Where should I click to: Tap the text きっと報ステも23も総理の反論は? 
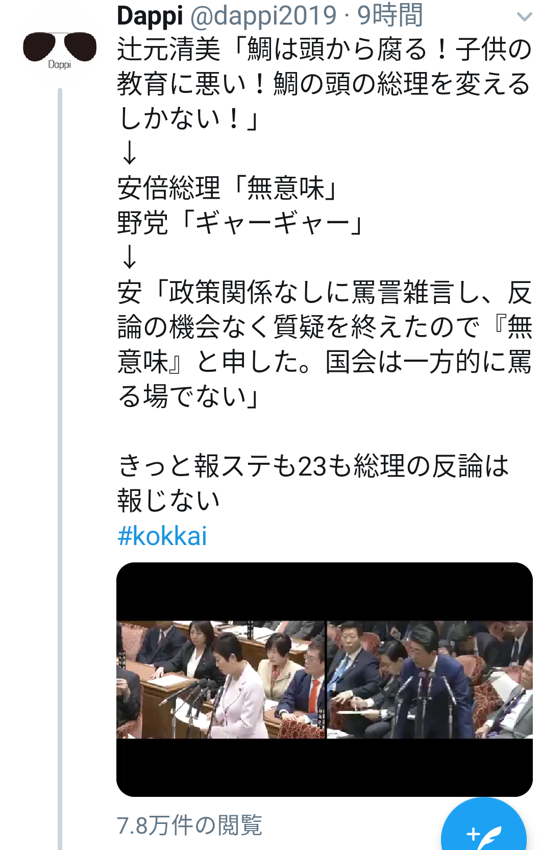point(313,466)
